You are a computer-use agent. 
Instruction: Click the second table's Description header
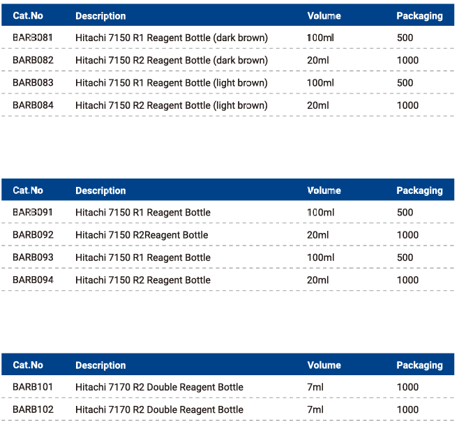tap(100, 191)
